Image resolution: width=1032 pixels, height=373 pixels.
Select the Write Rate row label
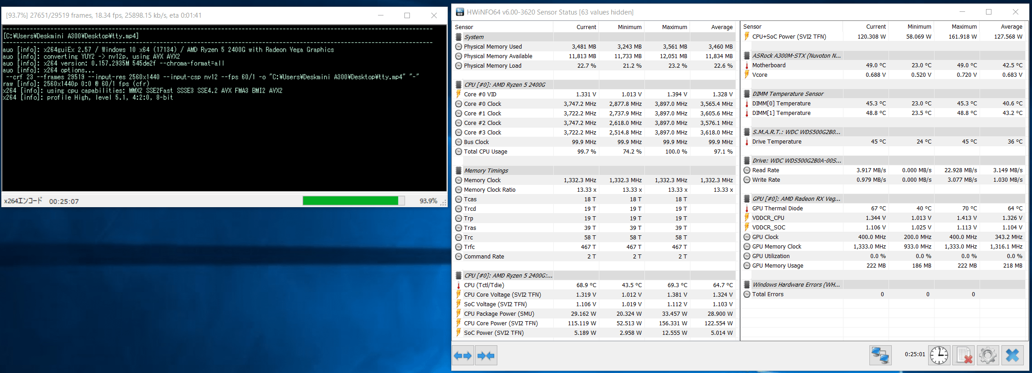click(766, 179)
